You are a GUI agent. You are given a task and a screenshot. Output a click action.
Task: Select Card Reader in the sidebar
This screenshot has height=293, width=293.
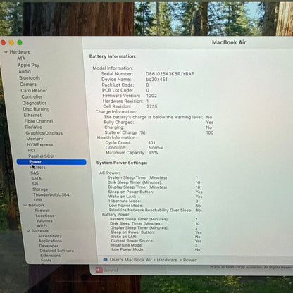34,90
